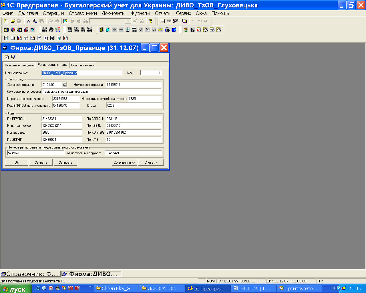Click the ПЛАТ toolbar icon
The height and width of the screenshot is (293, 366).
pyautogui.click(x=89, y=29)
